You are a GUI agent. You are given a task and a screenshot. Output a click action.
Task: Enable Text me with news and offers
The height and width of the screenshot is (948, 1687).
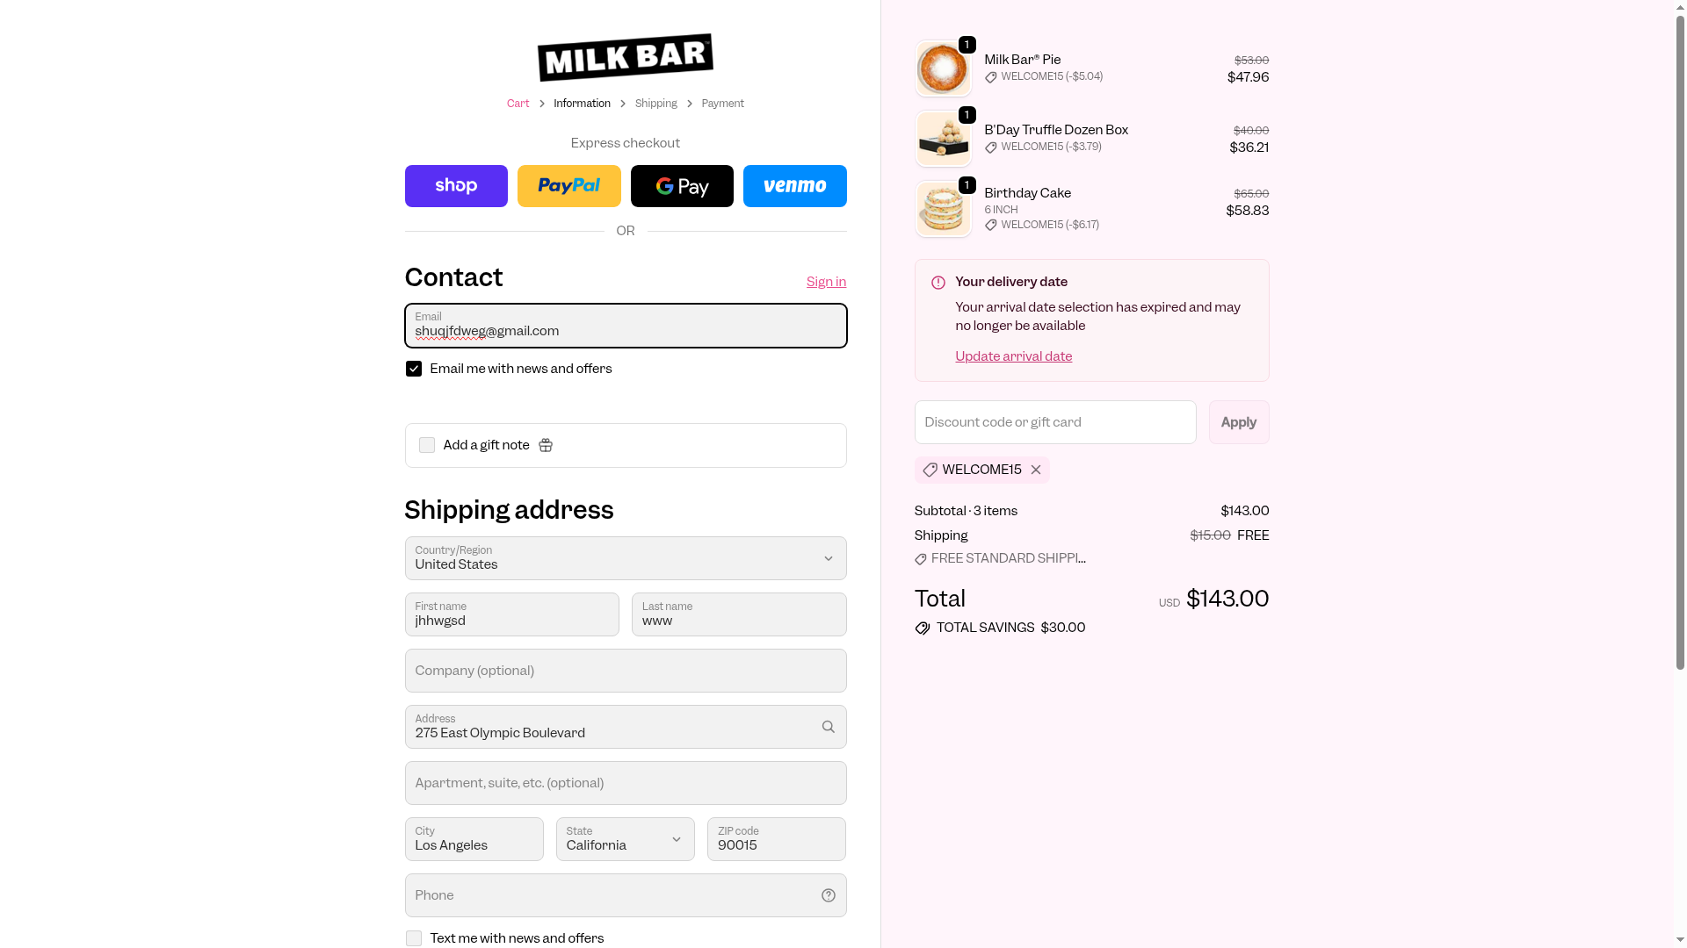coord(414,938)
